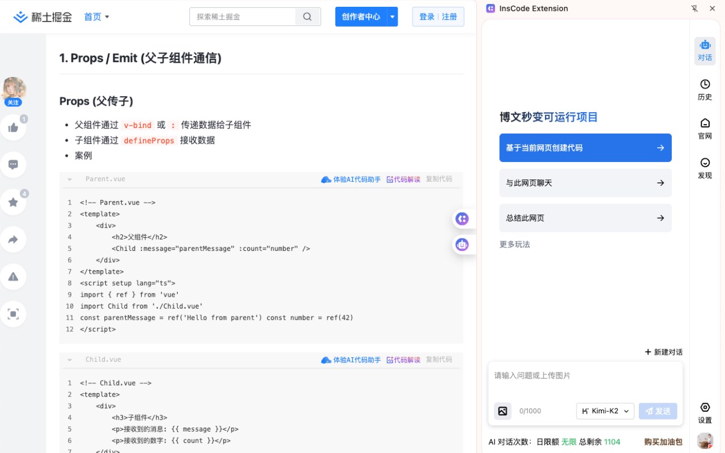Click the upload image icon
Screen dimensions: 725x453
tap(502, 411)
